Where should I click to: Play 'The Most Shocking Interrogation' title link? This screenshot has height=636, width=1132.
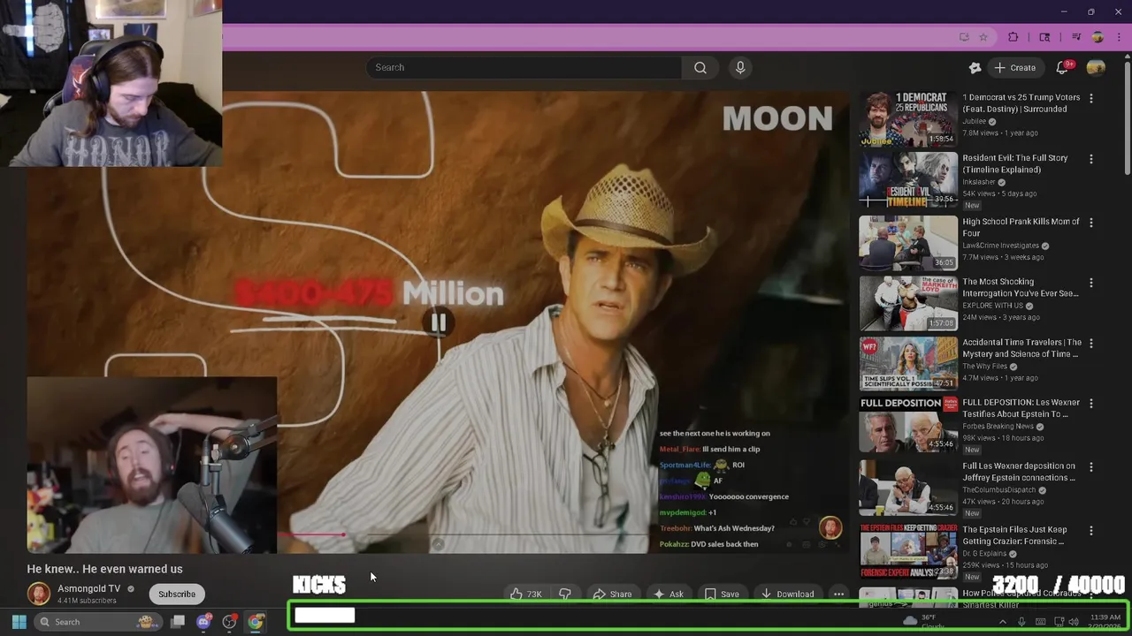click(1021, 287)
